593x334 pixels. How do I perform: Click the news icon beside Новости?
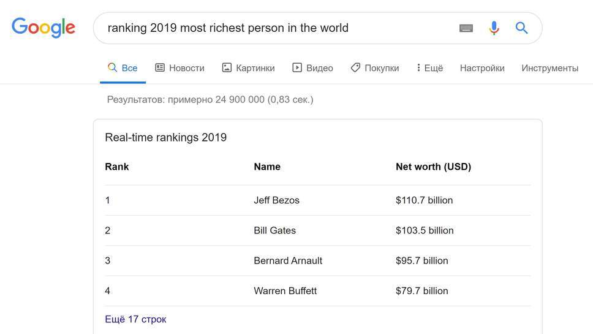click(160, 68)
